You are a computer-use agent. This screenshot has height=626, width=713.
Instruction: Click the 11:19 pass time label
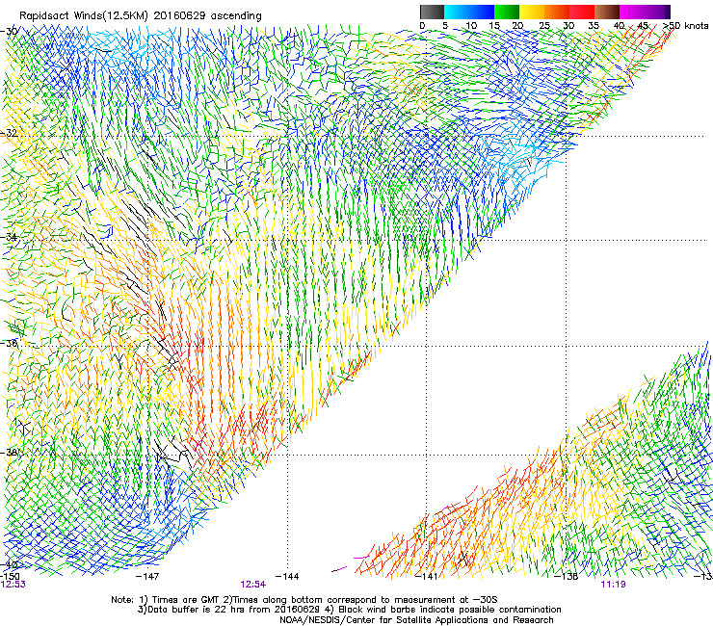point(613,585)
